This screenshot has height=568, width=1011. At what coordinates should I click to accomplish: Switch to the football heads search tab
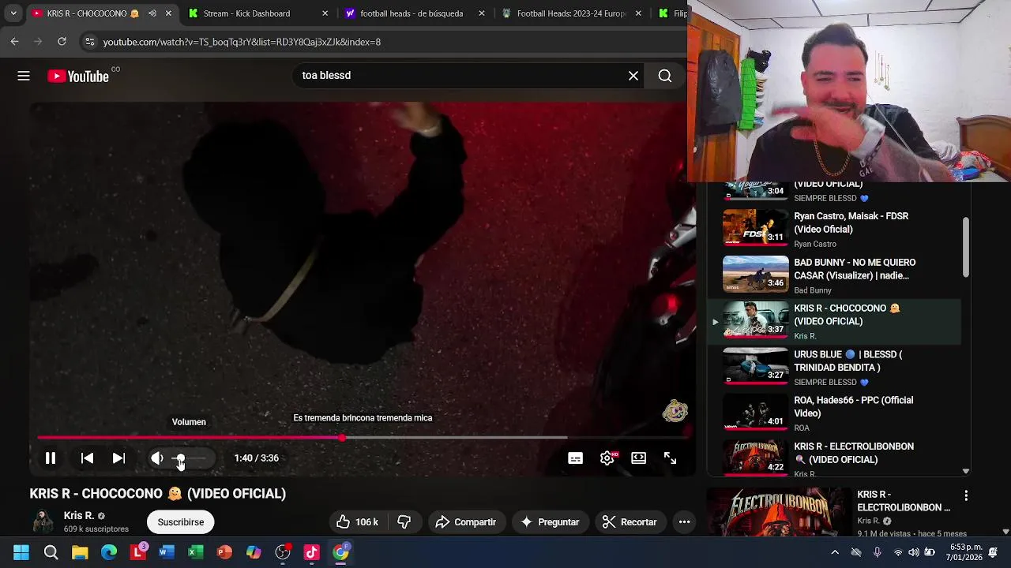[412, 13]
